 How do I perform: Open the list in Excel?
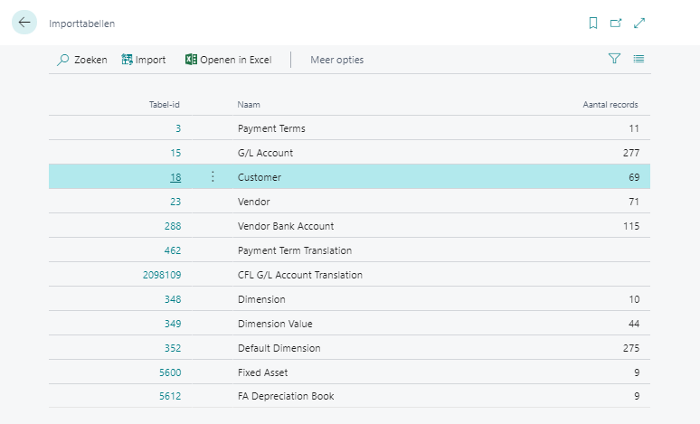pos(228,60)
